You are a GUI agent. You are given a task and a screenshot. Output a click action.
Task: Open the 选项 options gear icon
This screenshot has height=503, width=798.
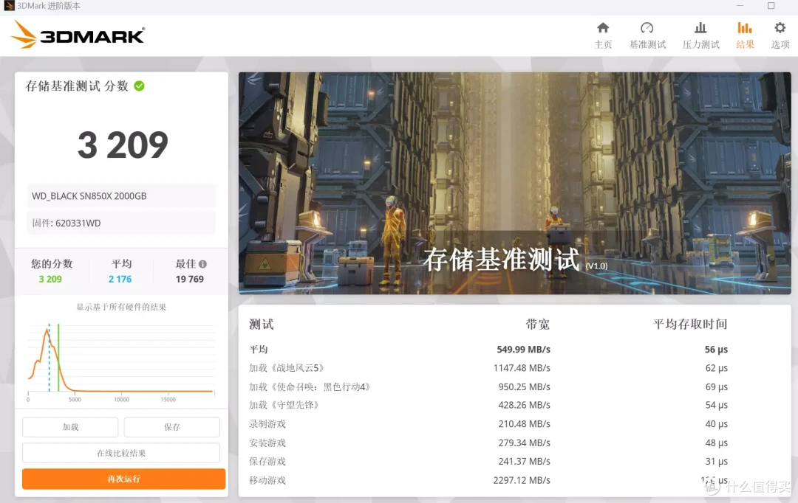point(780,28)
